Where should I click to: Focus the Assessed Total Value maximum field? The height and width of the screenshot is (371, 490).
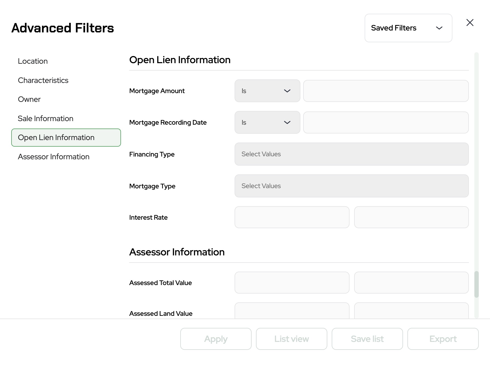tap(411, 283)
